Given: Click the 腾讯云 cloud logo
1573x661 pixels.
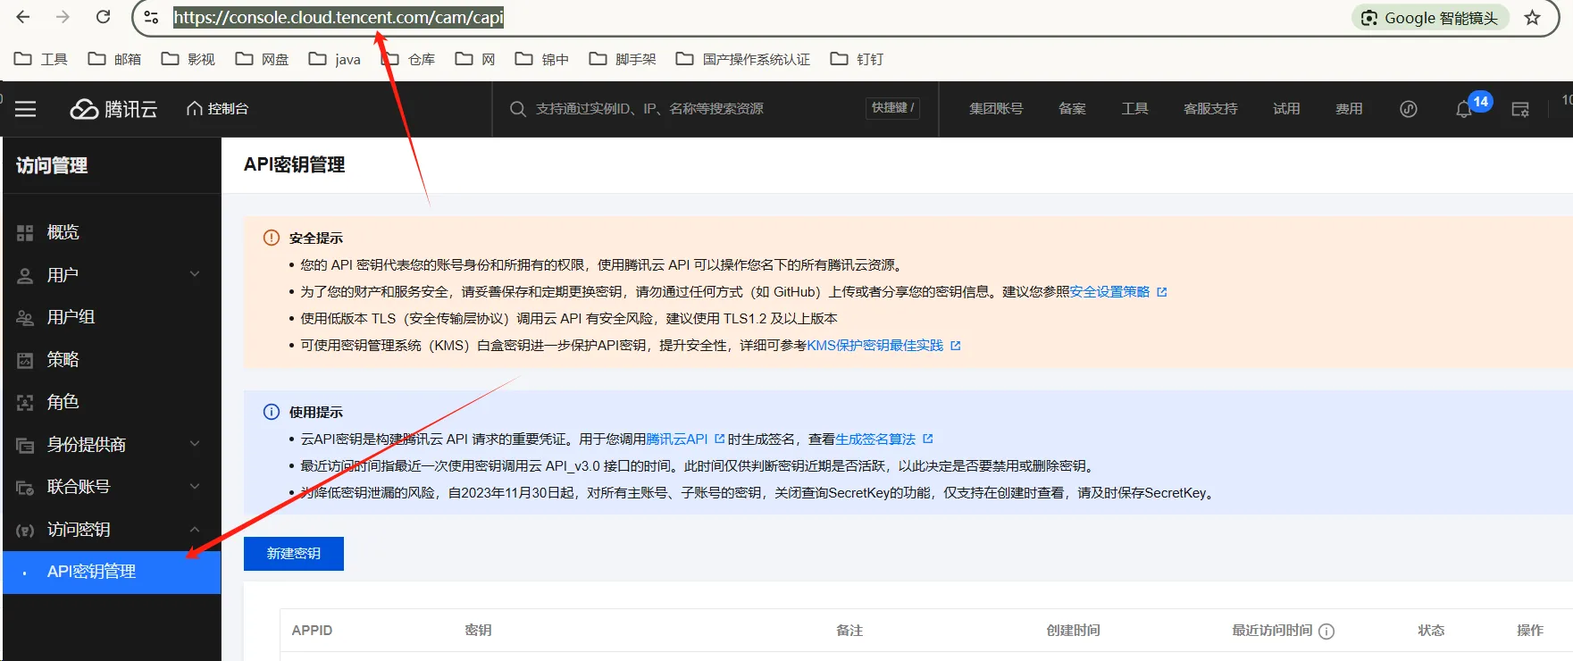Looking at the screenshot, I should pos(113,109).
